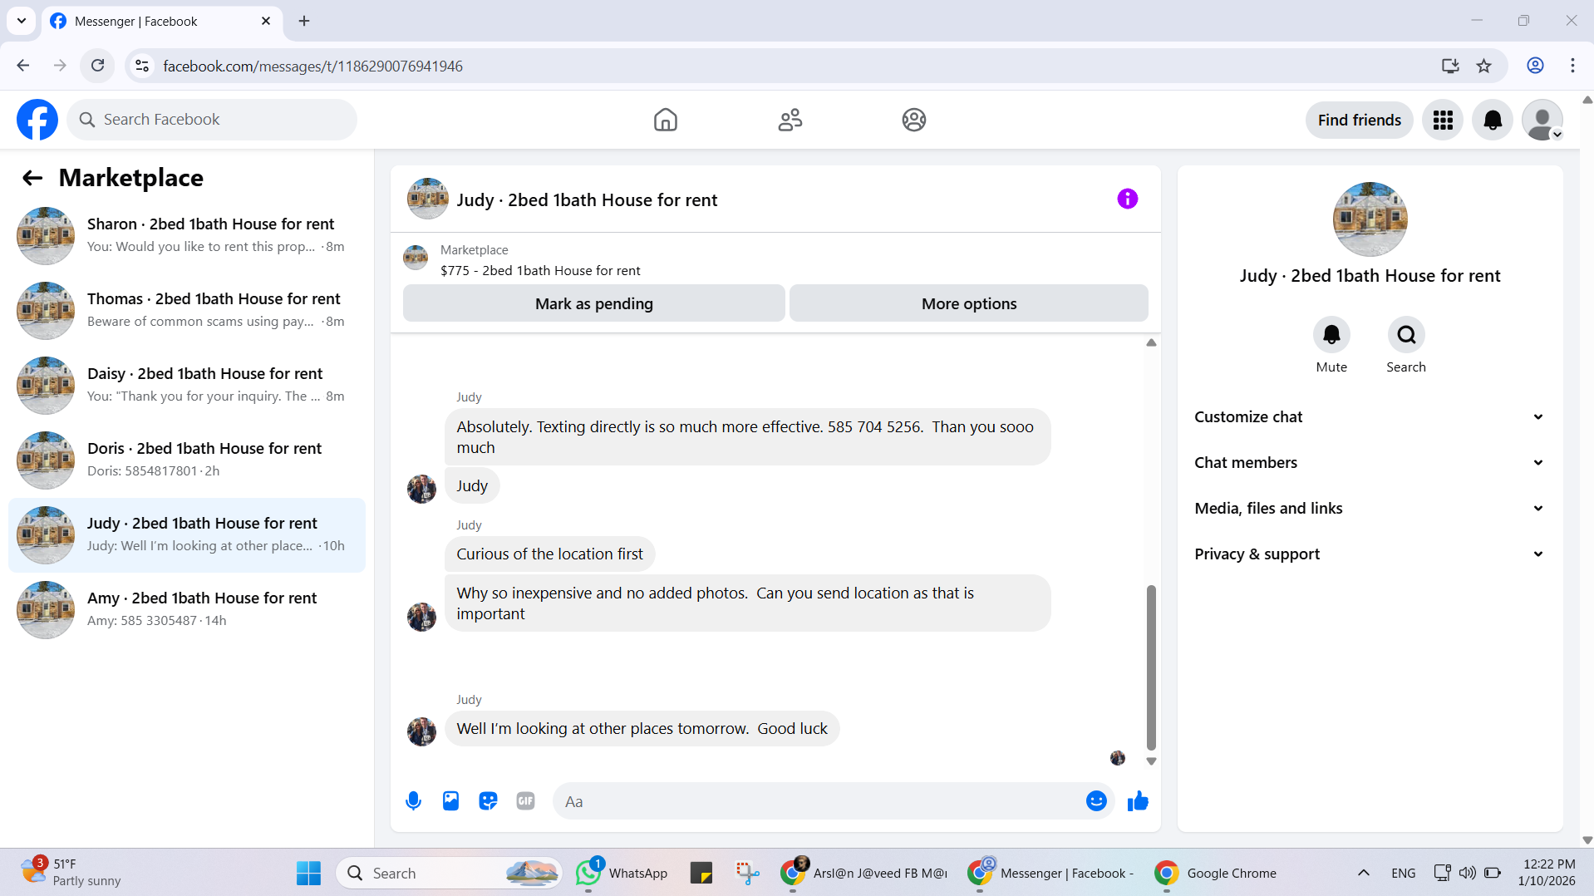1594x896 pixels.
Task: Search in conversation magnifier icon
Action: click(1406, 335)
